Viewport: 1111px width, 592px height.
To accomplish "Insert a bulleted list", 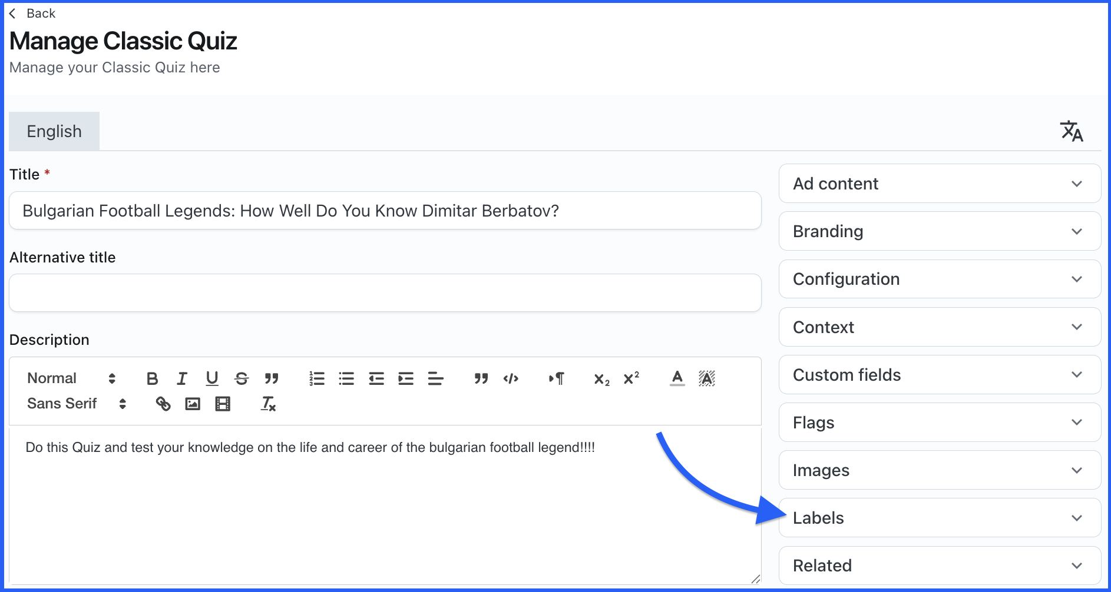I will [x=346, y=378].
